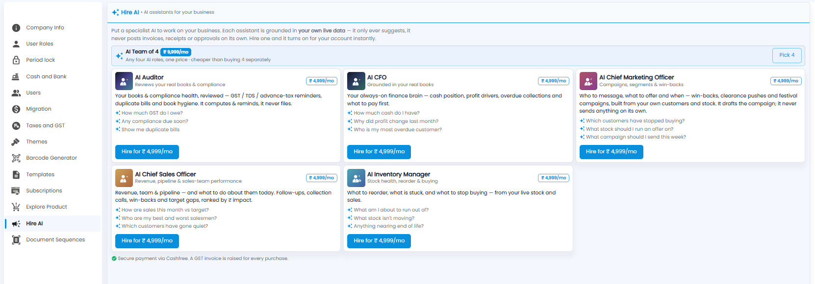This screenshot has height=284, width=815.
Task: Click the AI Chief Marketing Officer avatar
Action: [x=588, y=81]
